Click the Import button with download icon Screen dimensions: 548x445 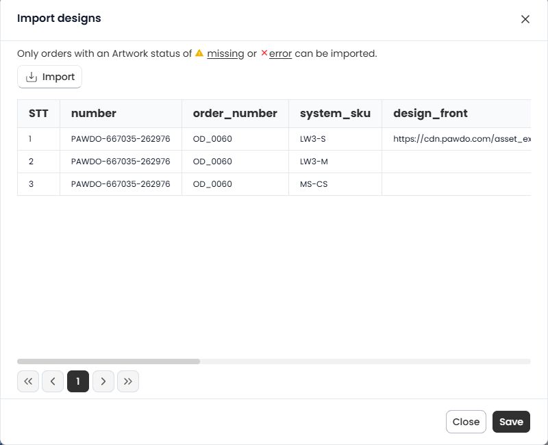[49, 77]
